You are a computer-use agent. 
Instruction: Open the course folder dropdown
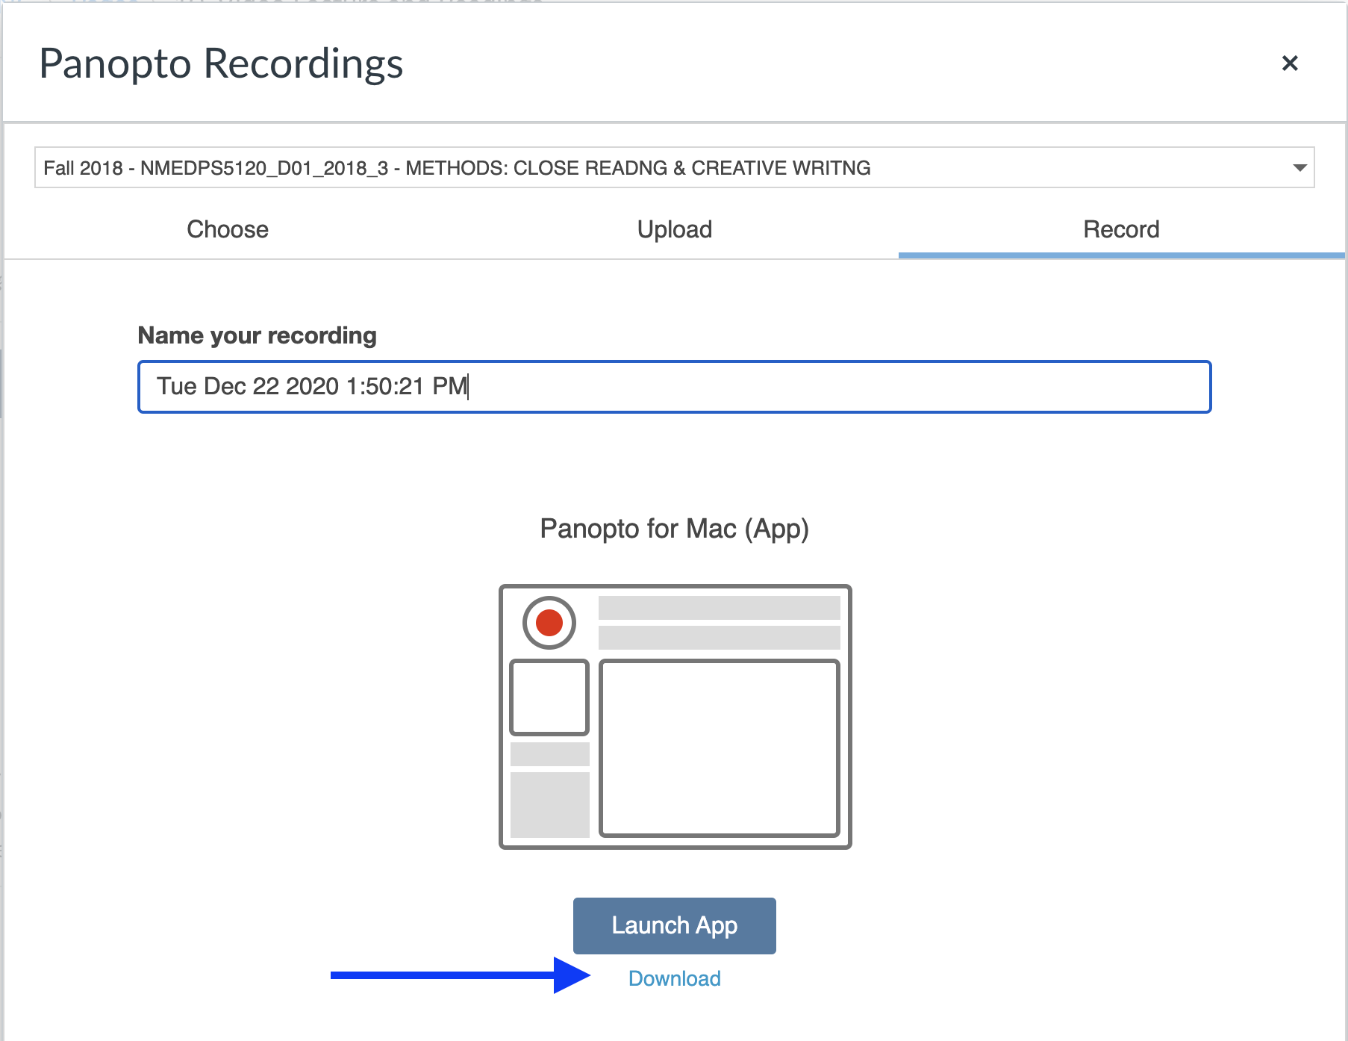click(x=674, y=167)
